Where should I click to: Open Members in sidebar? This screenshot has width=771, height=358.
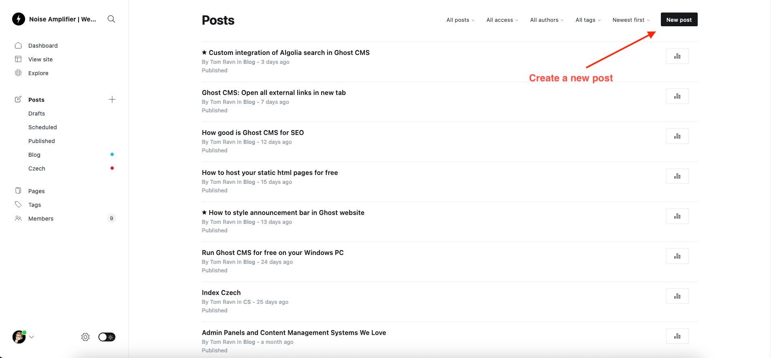tap(41, 219)
